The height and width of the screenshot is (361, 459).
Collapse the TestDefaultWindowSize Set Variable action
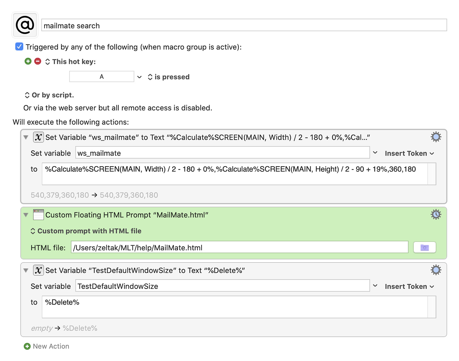click(x=26, y=271)
